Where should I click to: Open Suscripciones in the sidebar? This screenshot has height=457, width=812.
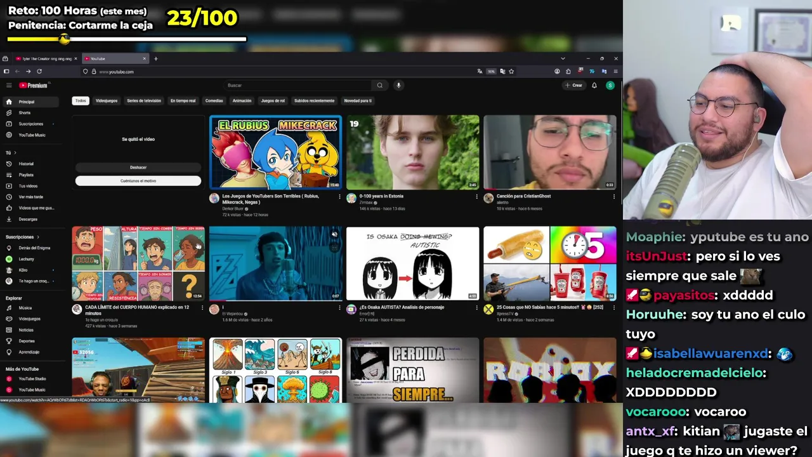[x=32, y=124]
